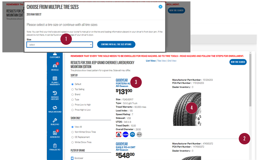The image size is (260, 160).
Task: Switch to List View
Action: click(151, 61)
